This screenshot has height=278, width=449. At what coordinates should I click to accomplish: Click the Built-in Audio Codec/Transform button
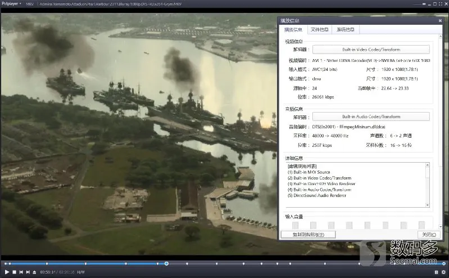(x=371, y=116)
